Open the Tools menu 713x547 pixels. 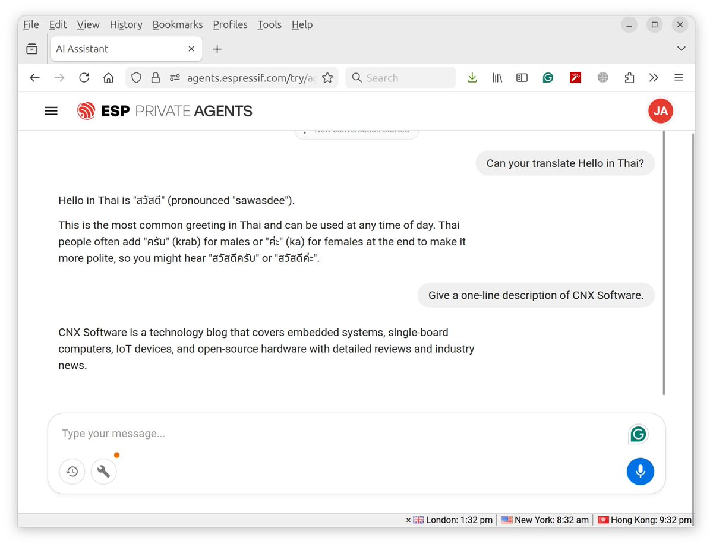[269, 24]
